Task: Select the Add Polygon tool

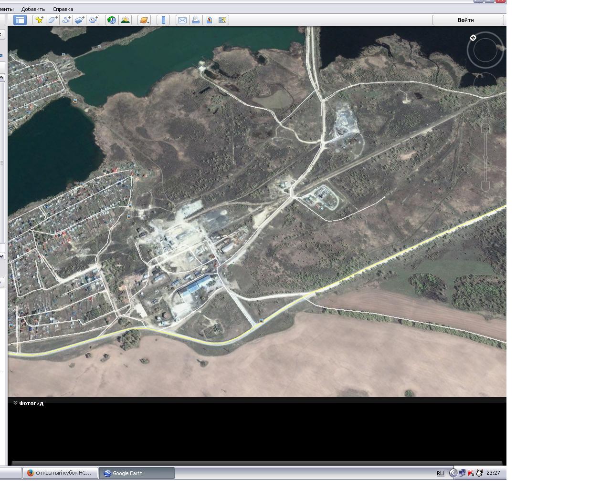Action: point(53,20)
